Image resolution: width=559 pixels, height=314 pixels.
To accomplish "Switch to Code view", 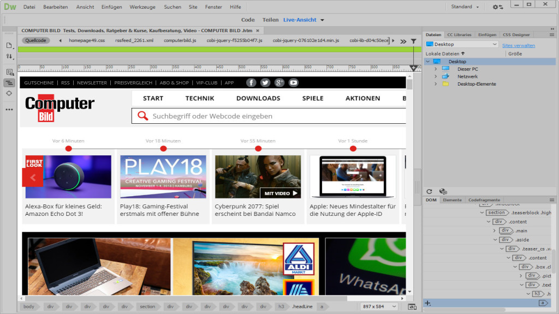I will (x=248, y=19).
